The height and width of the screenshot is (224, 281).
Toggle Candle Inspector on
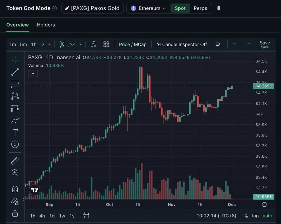182,44
